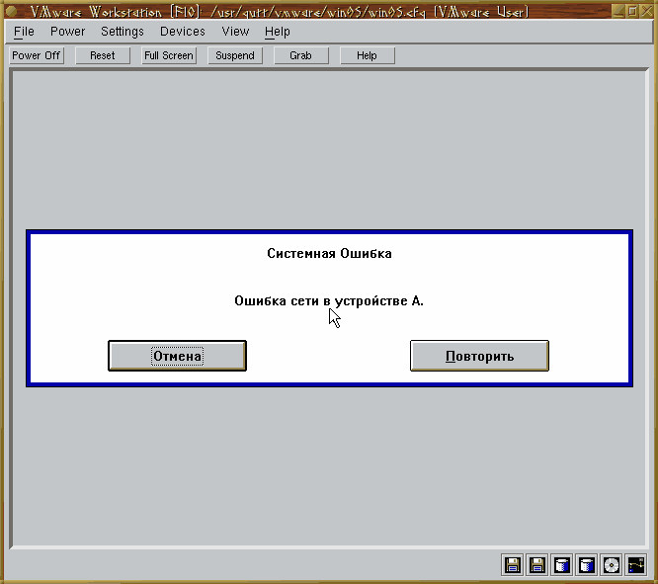Click the first hard disk status icon
This screenshot has width=658, height=584.
pyautogui.click(x=562, y=565)
